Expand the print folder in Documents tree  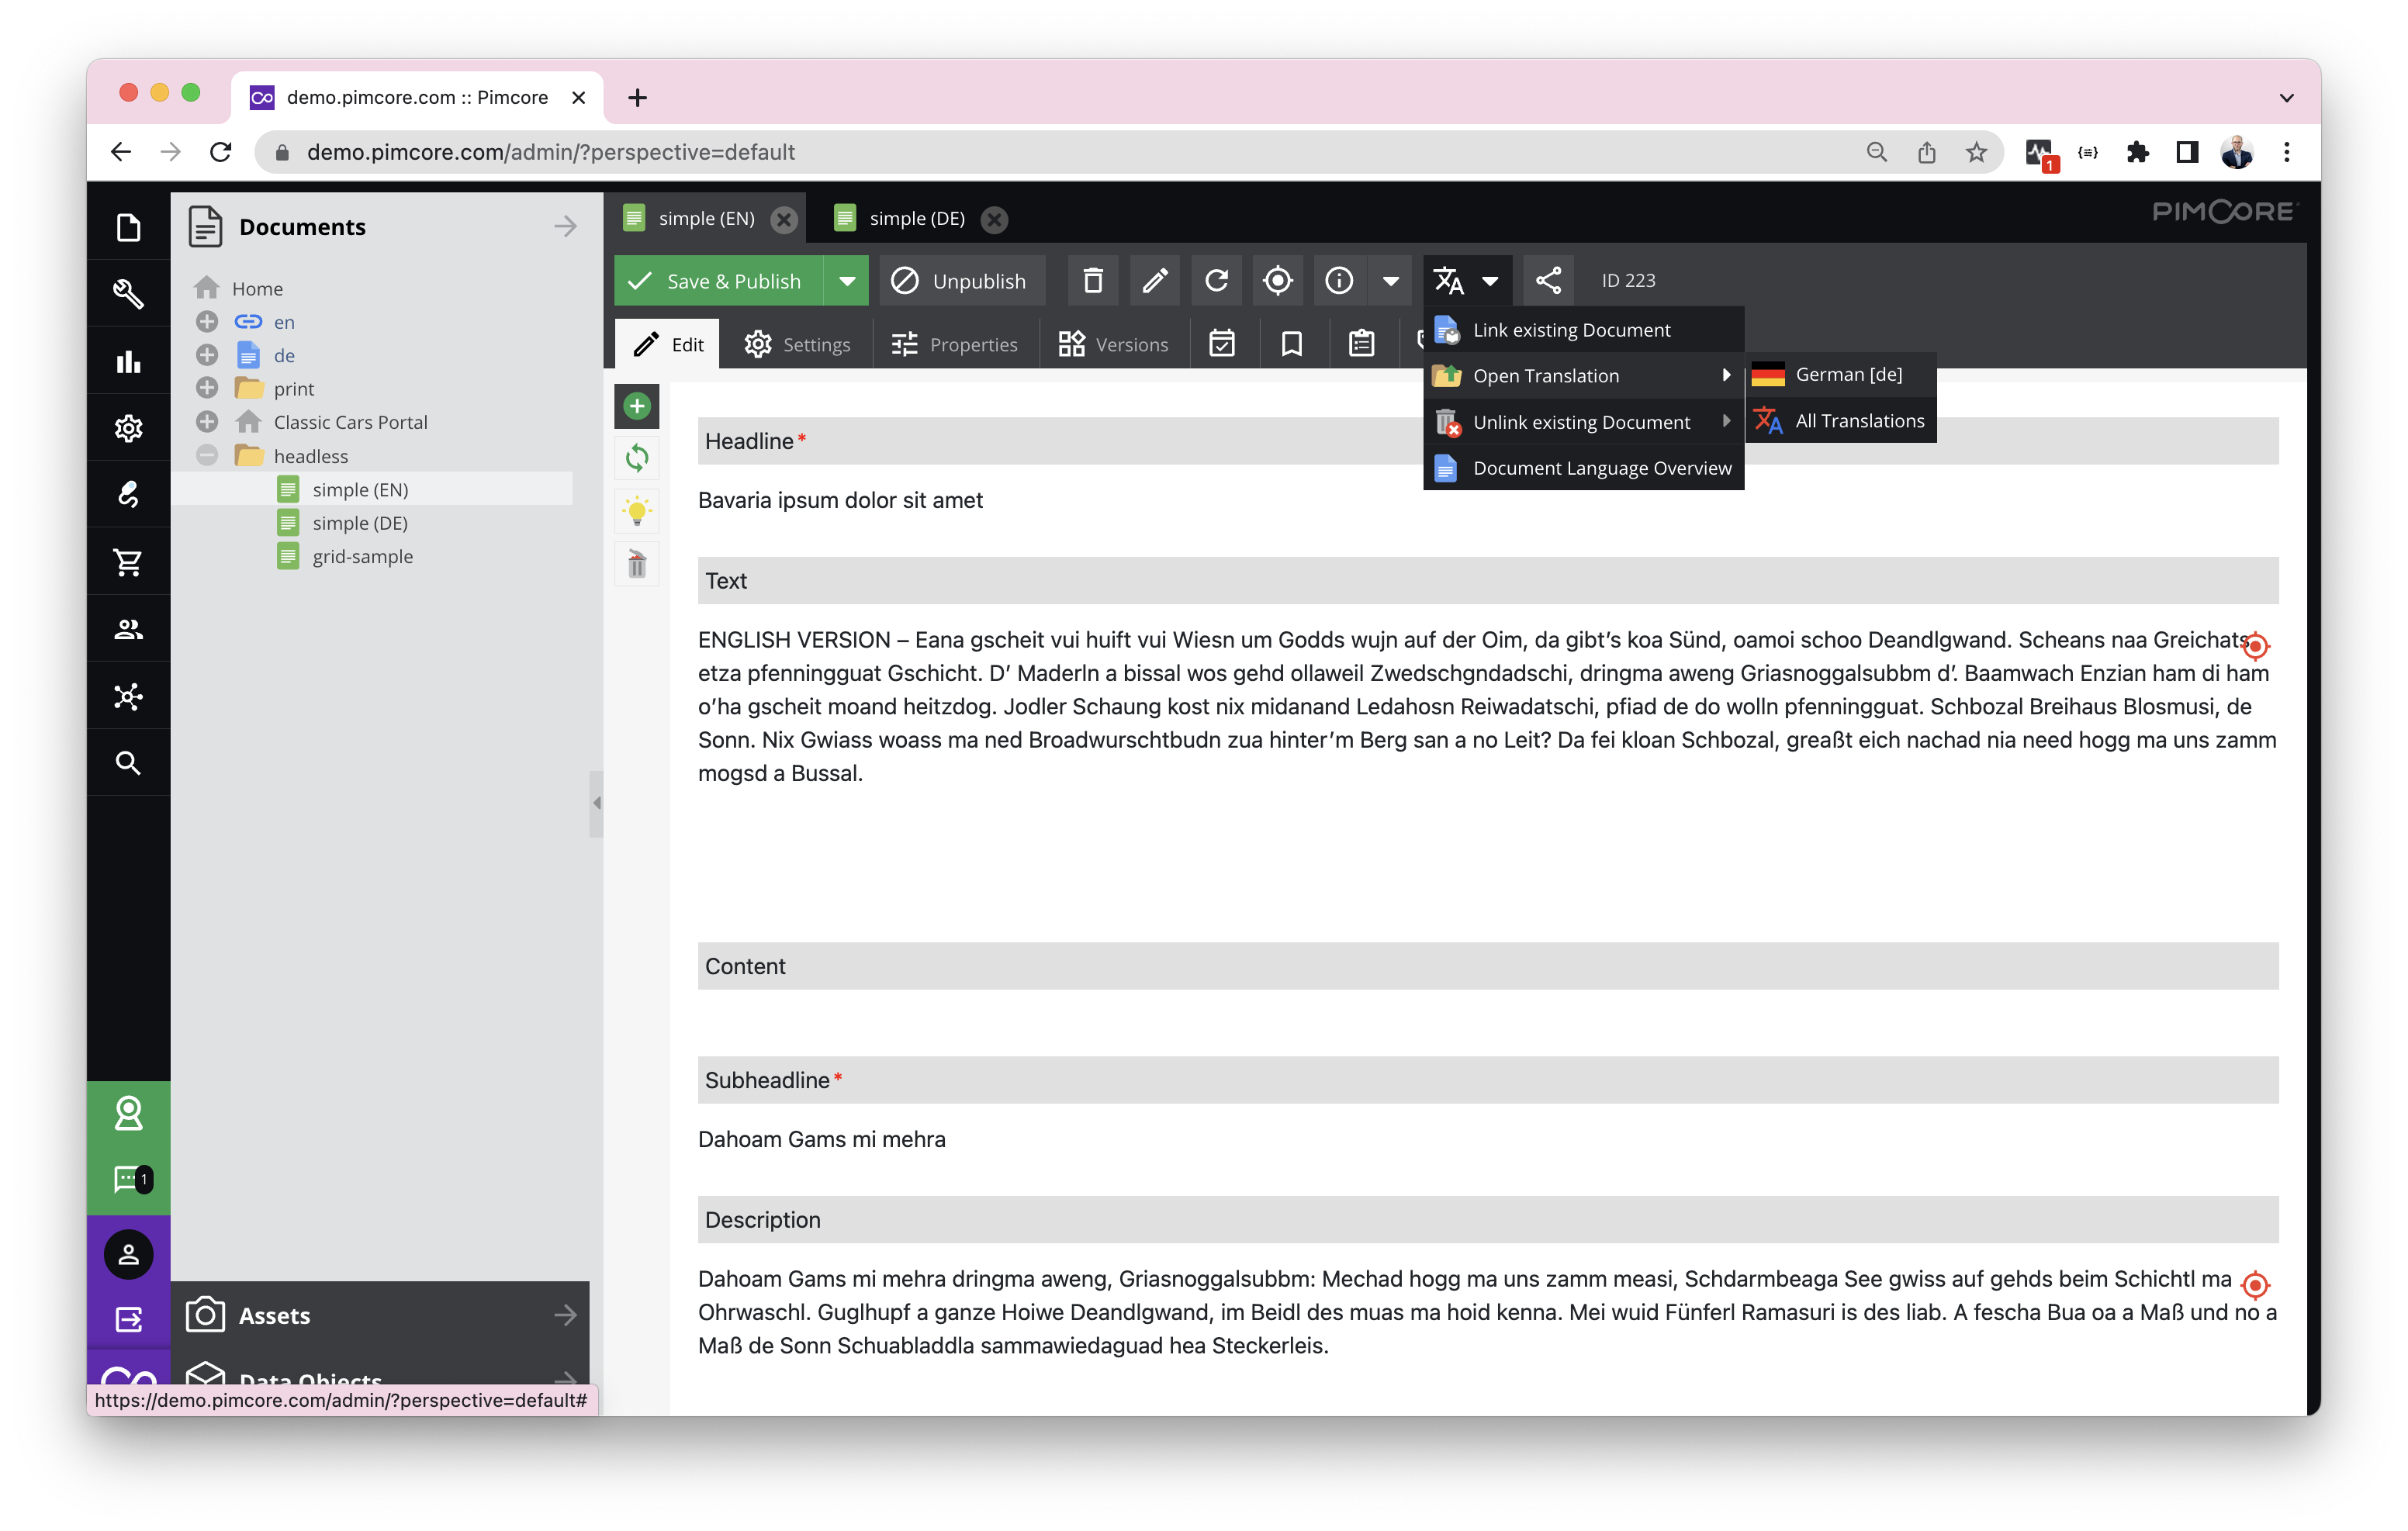207,388
